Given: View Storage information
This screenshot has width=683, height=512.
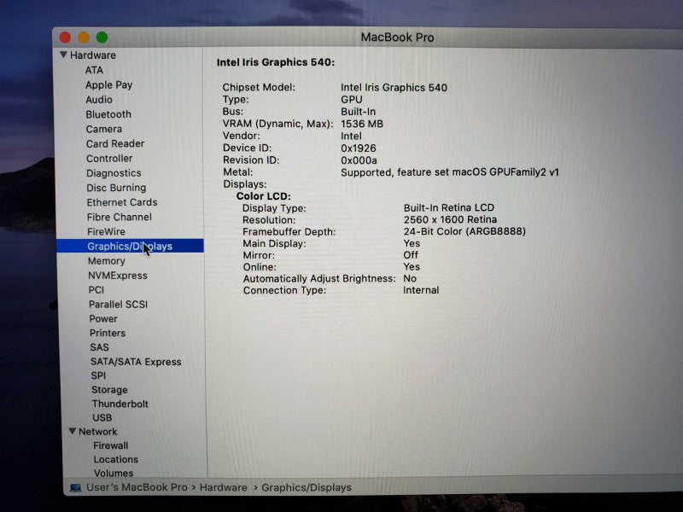Looking at the screenshot, I should coord(109,390).
